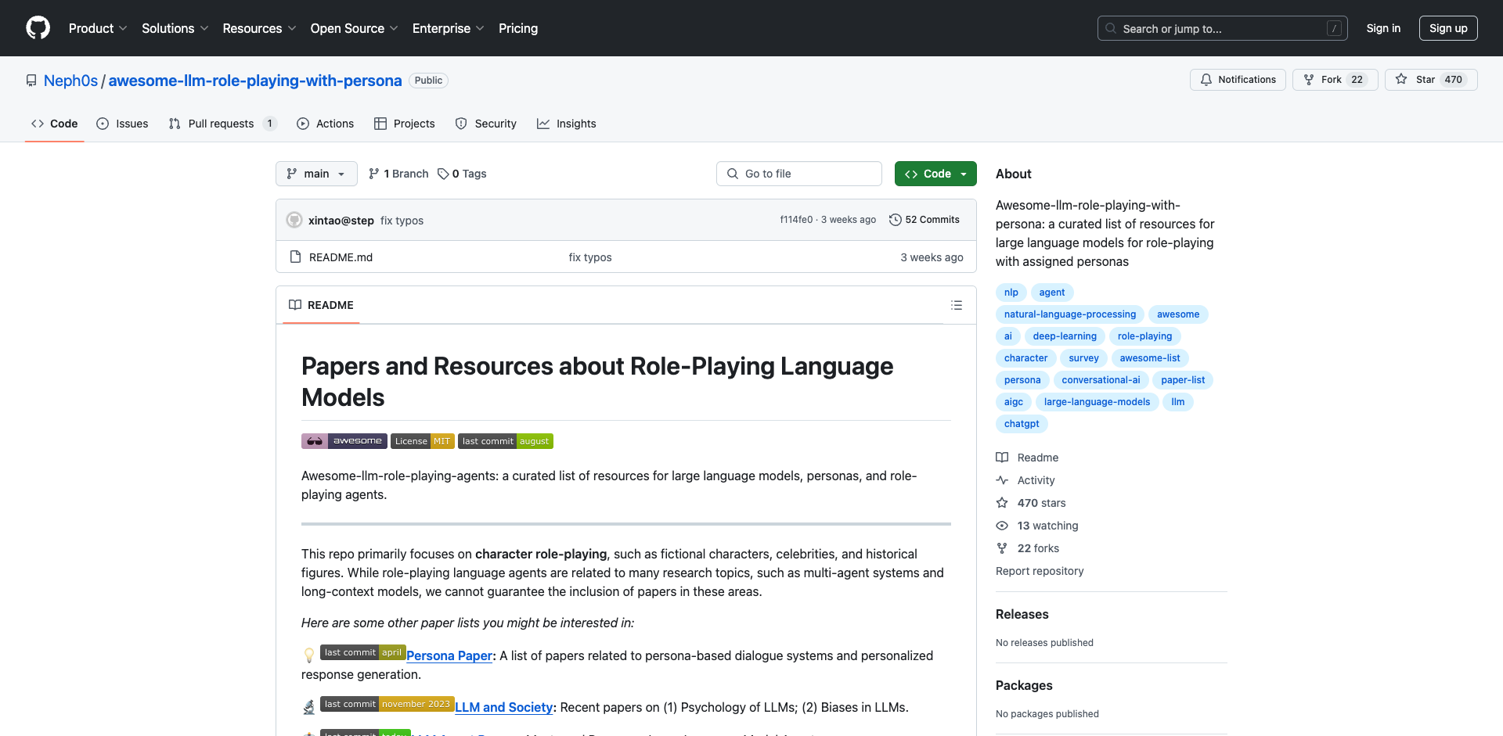Open commit hash f114fe0

point(796,220)
